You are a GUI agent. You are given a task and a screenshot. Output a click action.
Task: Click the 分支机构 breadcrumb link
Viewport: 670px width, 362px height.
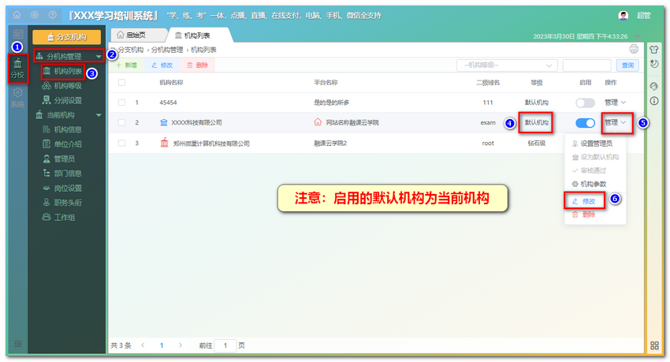point(131,50)
